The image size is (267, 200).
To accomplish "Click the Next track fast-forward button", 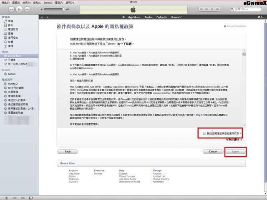I will 27,9.
